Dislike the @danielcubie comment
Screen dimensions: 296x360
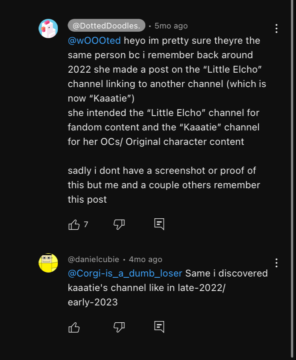click(119, 327)
